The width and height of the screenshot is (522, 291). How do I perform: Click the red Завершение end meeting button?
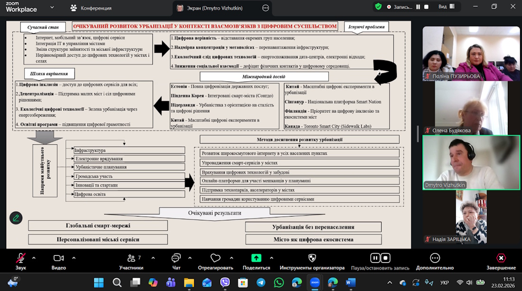501,258
